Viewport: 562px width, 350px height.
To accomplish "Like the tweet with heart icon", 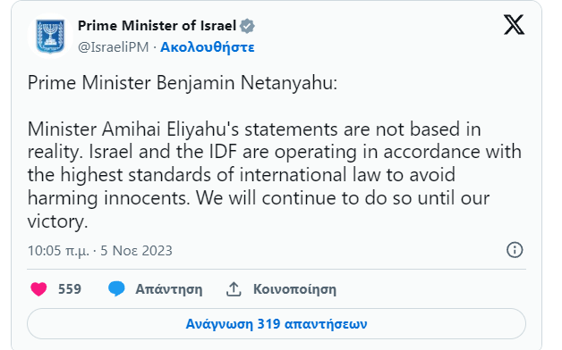I will (x=38, y=289).
